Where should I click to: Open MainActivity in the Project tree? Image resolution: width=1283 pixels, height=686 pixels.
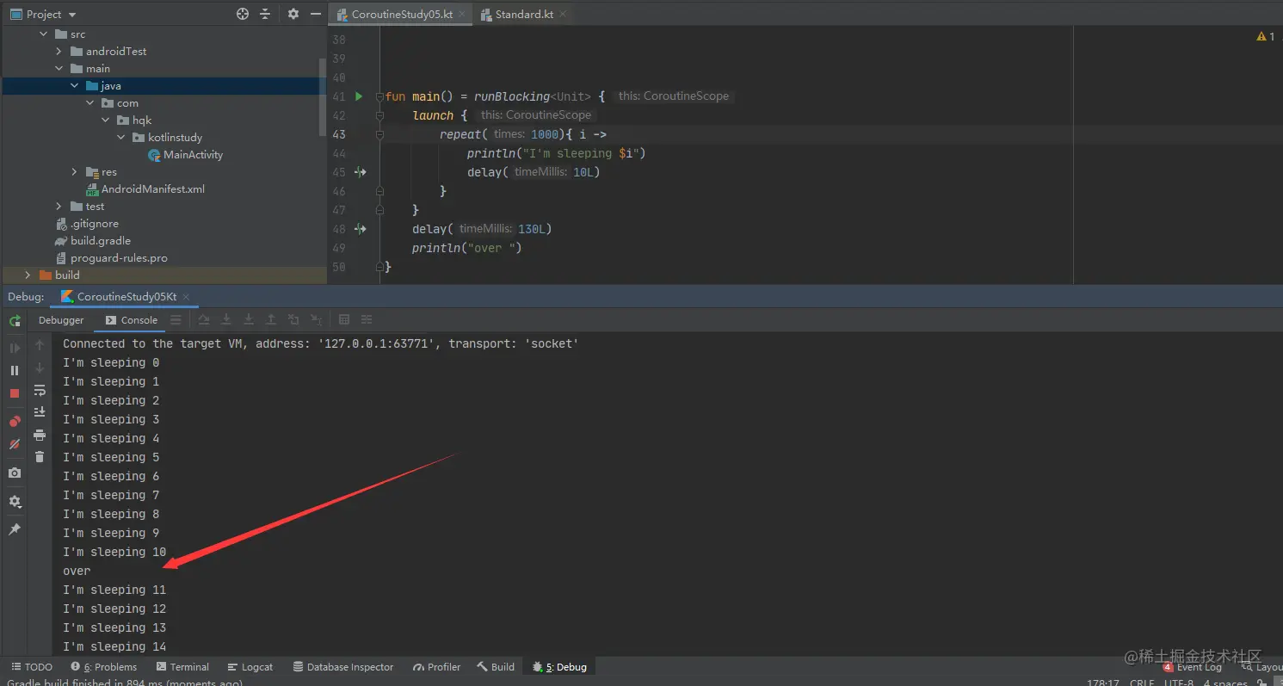point(186,155)
